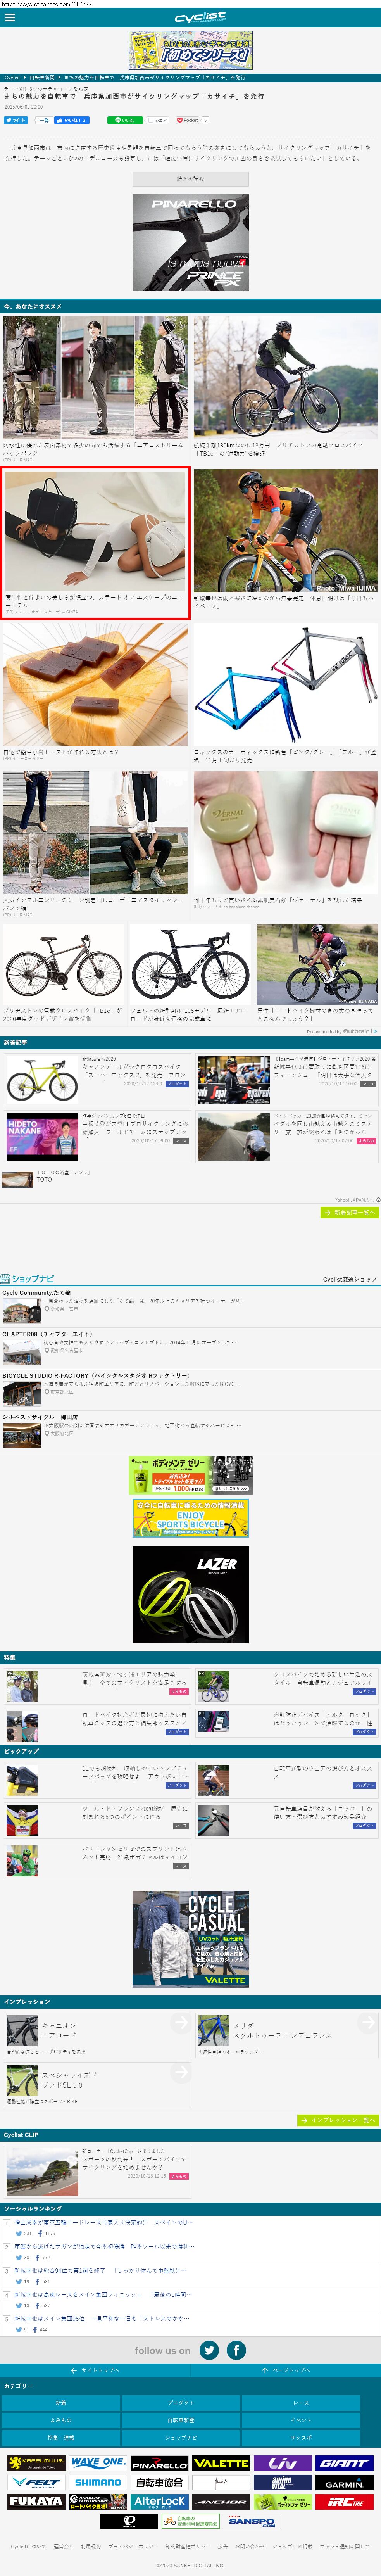Click the GIANT sponsor logo

pos(345,2463)
